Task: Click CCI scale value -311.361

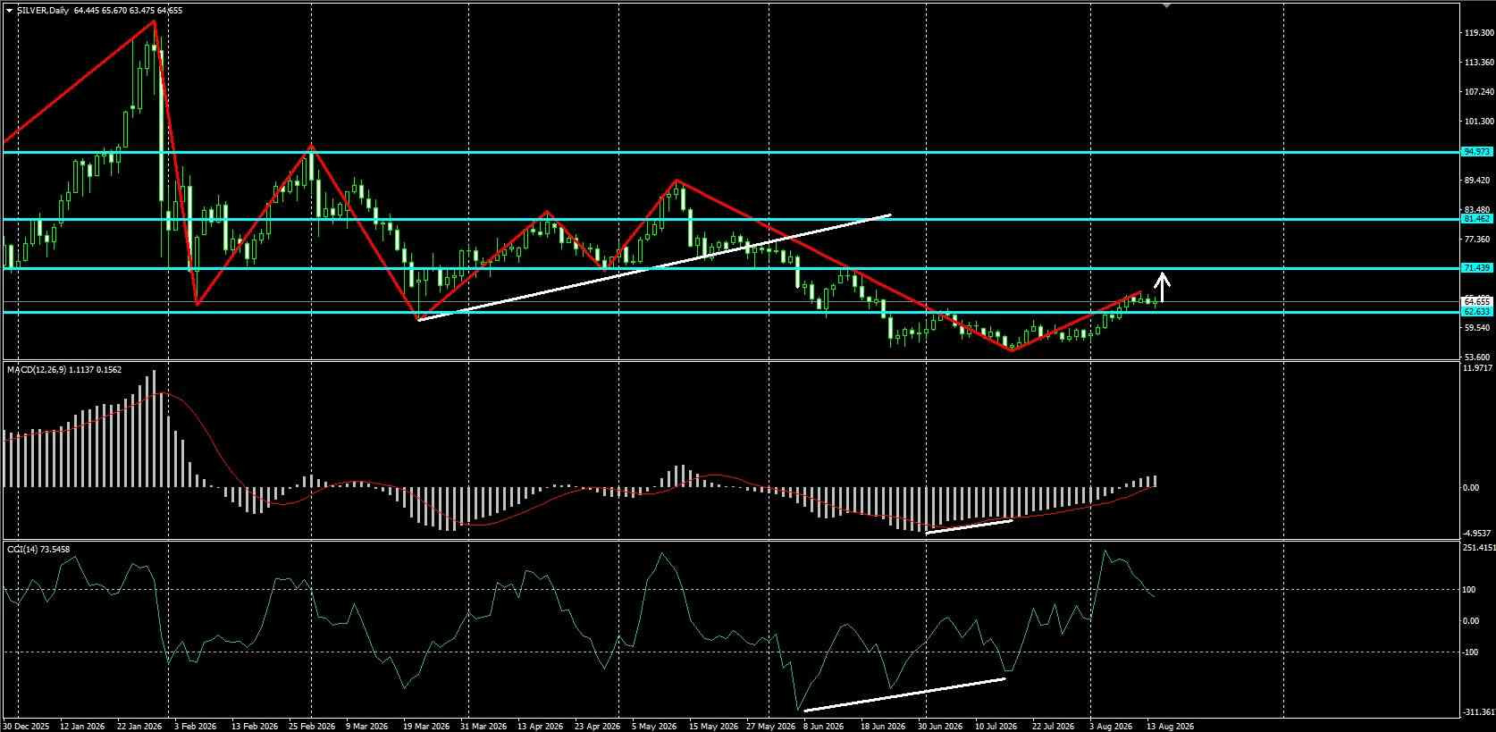Action: (x=1479, y=712)
